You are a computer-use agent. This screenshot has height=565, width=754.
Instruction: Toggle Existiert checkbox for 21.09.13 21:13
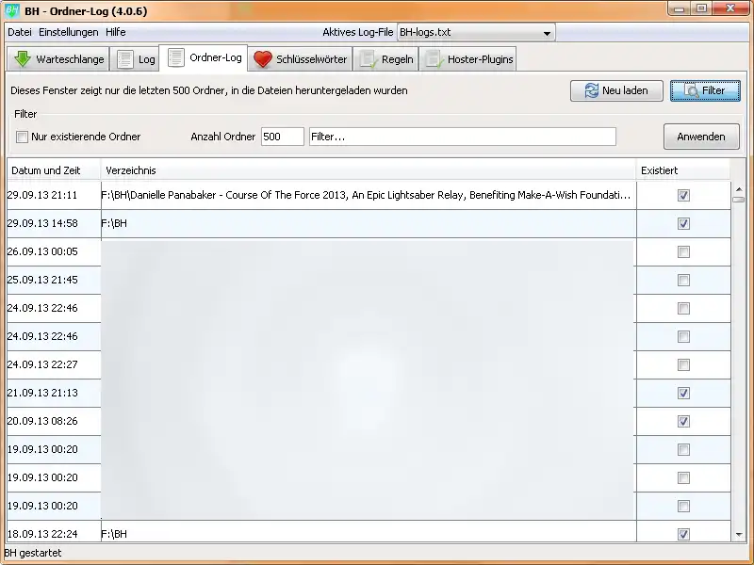click(683, 393)
